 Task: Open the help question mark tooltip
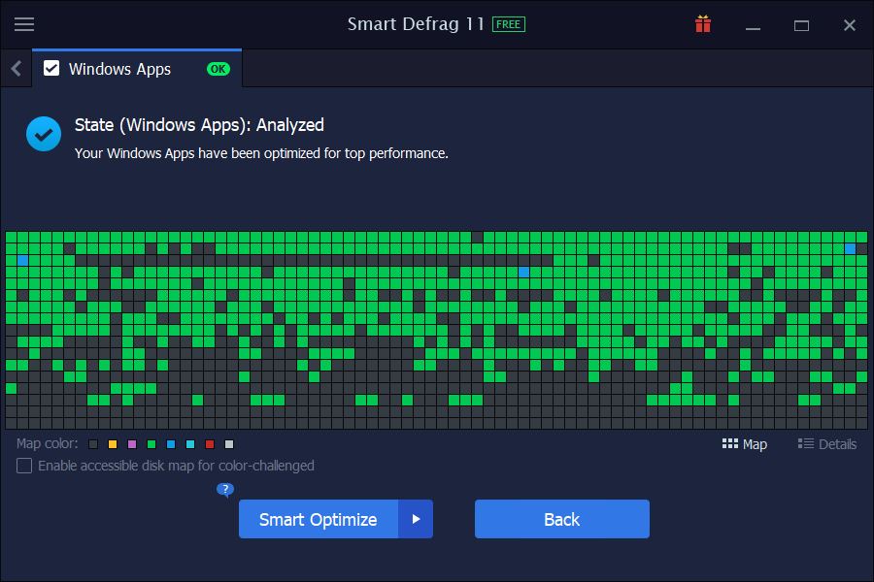[225, 489]
